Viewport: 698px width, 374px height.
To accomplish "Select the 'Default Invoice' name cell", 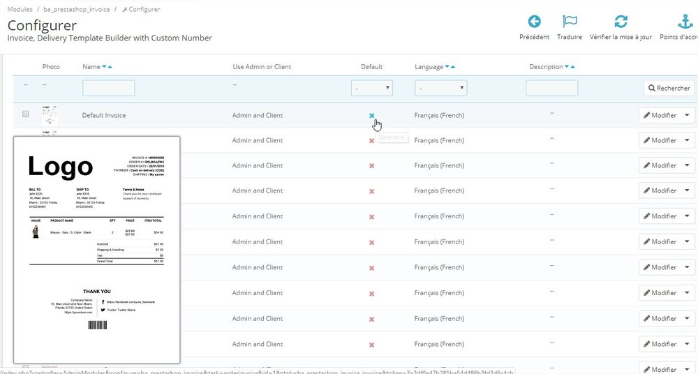I will [x=104, y=115].
